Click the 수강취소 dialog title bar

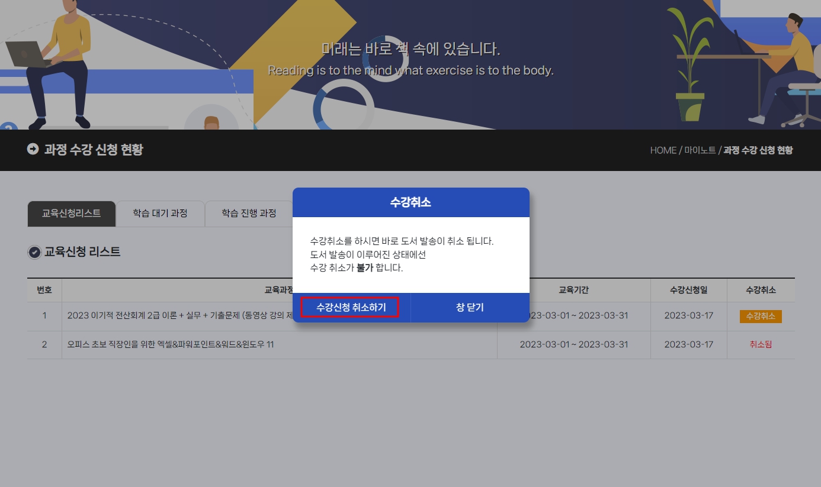click(x=411, y=202)
